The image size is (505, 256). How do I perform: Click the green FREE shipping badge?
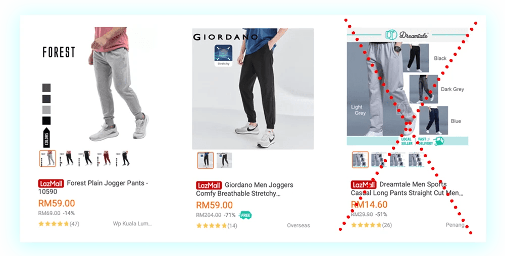(245, 215)
